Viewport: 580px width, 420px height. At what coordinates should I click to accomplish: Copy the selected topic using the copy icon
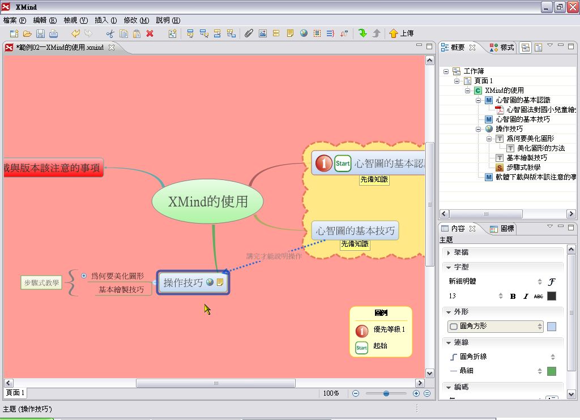click(123, 33)
